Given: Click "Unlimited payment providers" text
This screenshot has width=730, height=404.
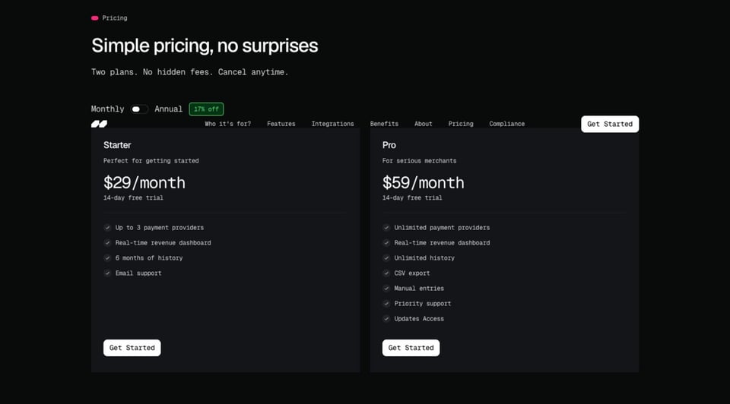Looking at the screenshot, I should tap(442, 228).
